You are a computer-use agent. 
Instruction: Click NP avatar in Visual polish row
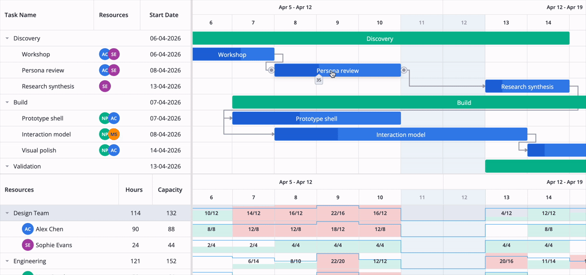coord(104,151)
